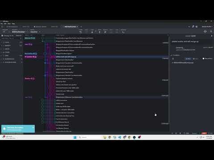Click the Stash toolbar icon
The image size is (214, 160).
(111, 32)
